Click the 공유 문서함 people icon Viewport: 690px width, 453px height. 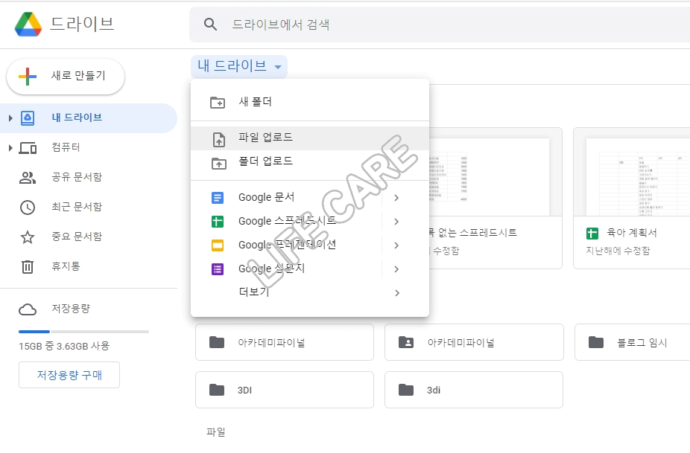pos(28,178)
